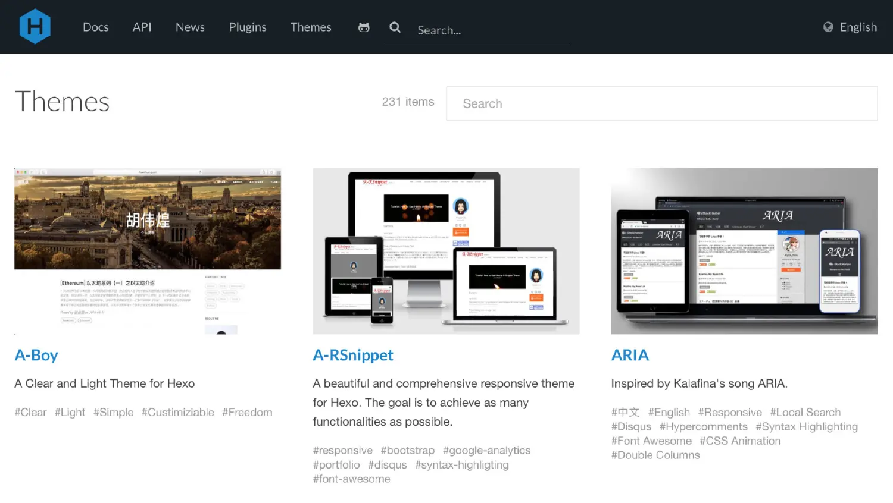
Task: Filter by the #google-analytics tag
Action: coord(486,450)
